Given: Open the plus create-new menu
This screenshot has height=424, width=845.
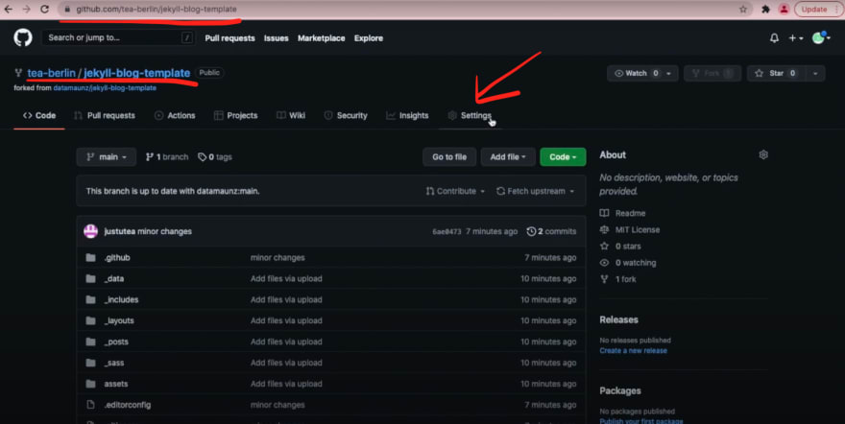Looking at the screenshot, I should click(x=796, y=38).
